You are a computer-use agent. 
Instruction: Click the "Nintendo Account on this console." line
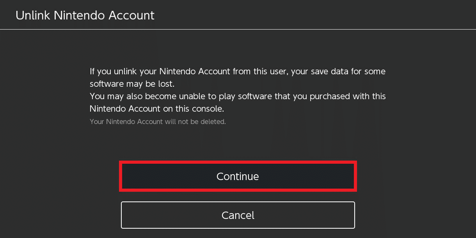click(x=156, y=108)
